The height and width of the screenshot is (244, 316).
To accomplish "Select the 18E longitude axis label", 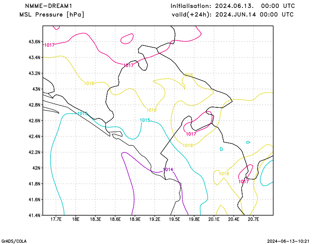I will [75, 219].
